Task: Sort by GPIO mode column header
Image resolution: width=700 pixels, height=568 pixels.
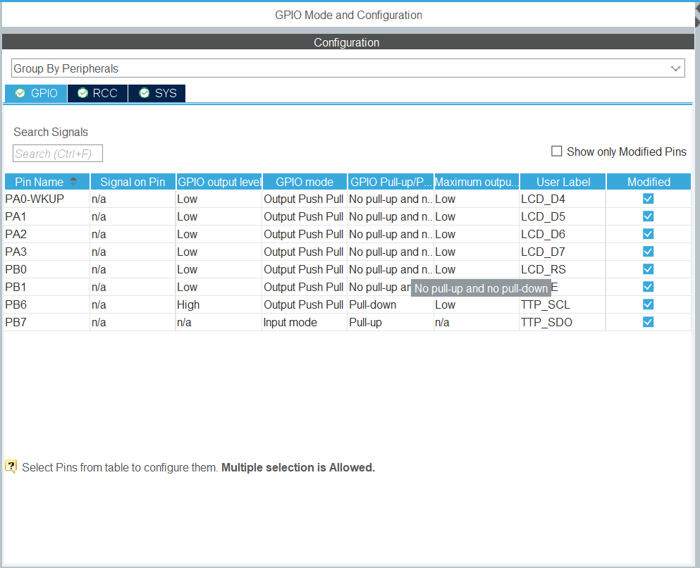Action: [x=305, y=182]
